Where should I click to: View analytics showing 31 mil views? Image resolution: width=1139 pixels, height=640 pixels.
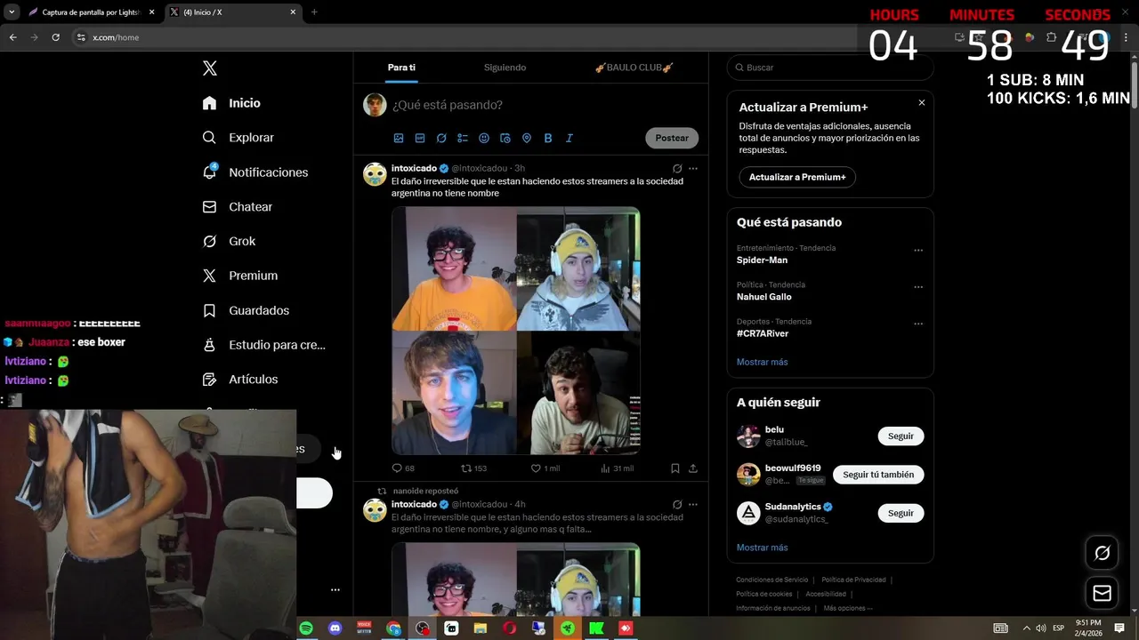617,468
